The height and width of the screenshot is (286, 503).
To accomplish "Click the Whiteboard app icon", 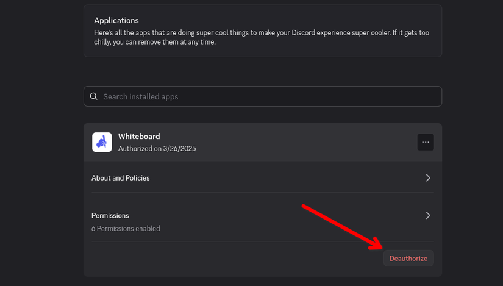I will [102, 142].
